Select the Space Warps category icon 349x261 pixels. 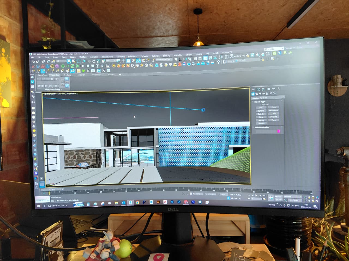271,94
